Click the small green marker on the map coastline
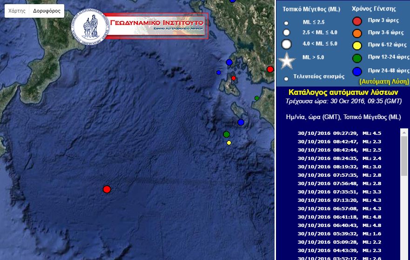The height and width of the screenshot is (260, 410). coord(256,98)
